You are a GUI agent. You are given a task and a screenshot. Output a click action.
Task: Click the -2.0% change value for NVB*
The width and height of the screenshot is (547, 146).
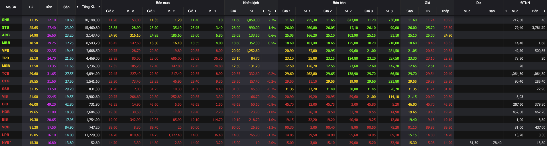271,143
